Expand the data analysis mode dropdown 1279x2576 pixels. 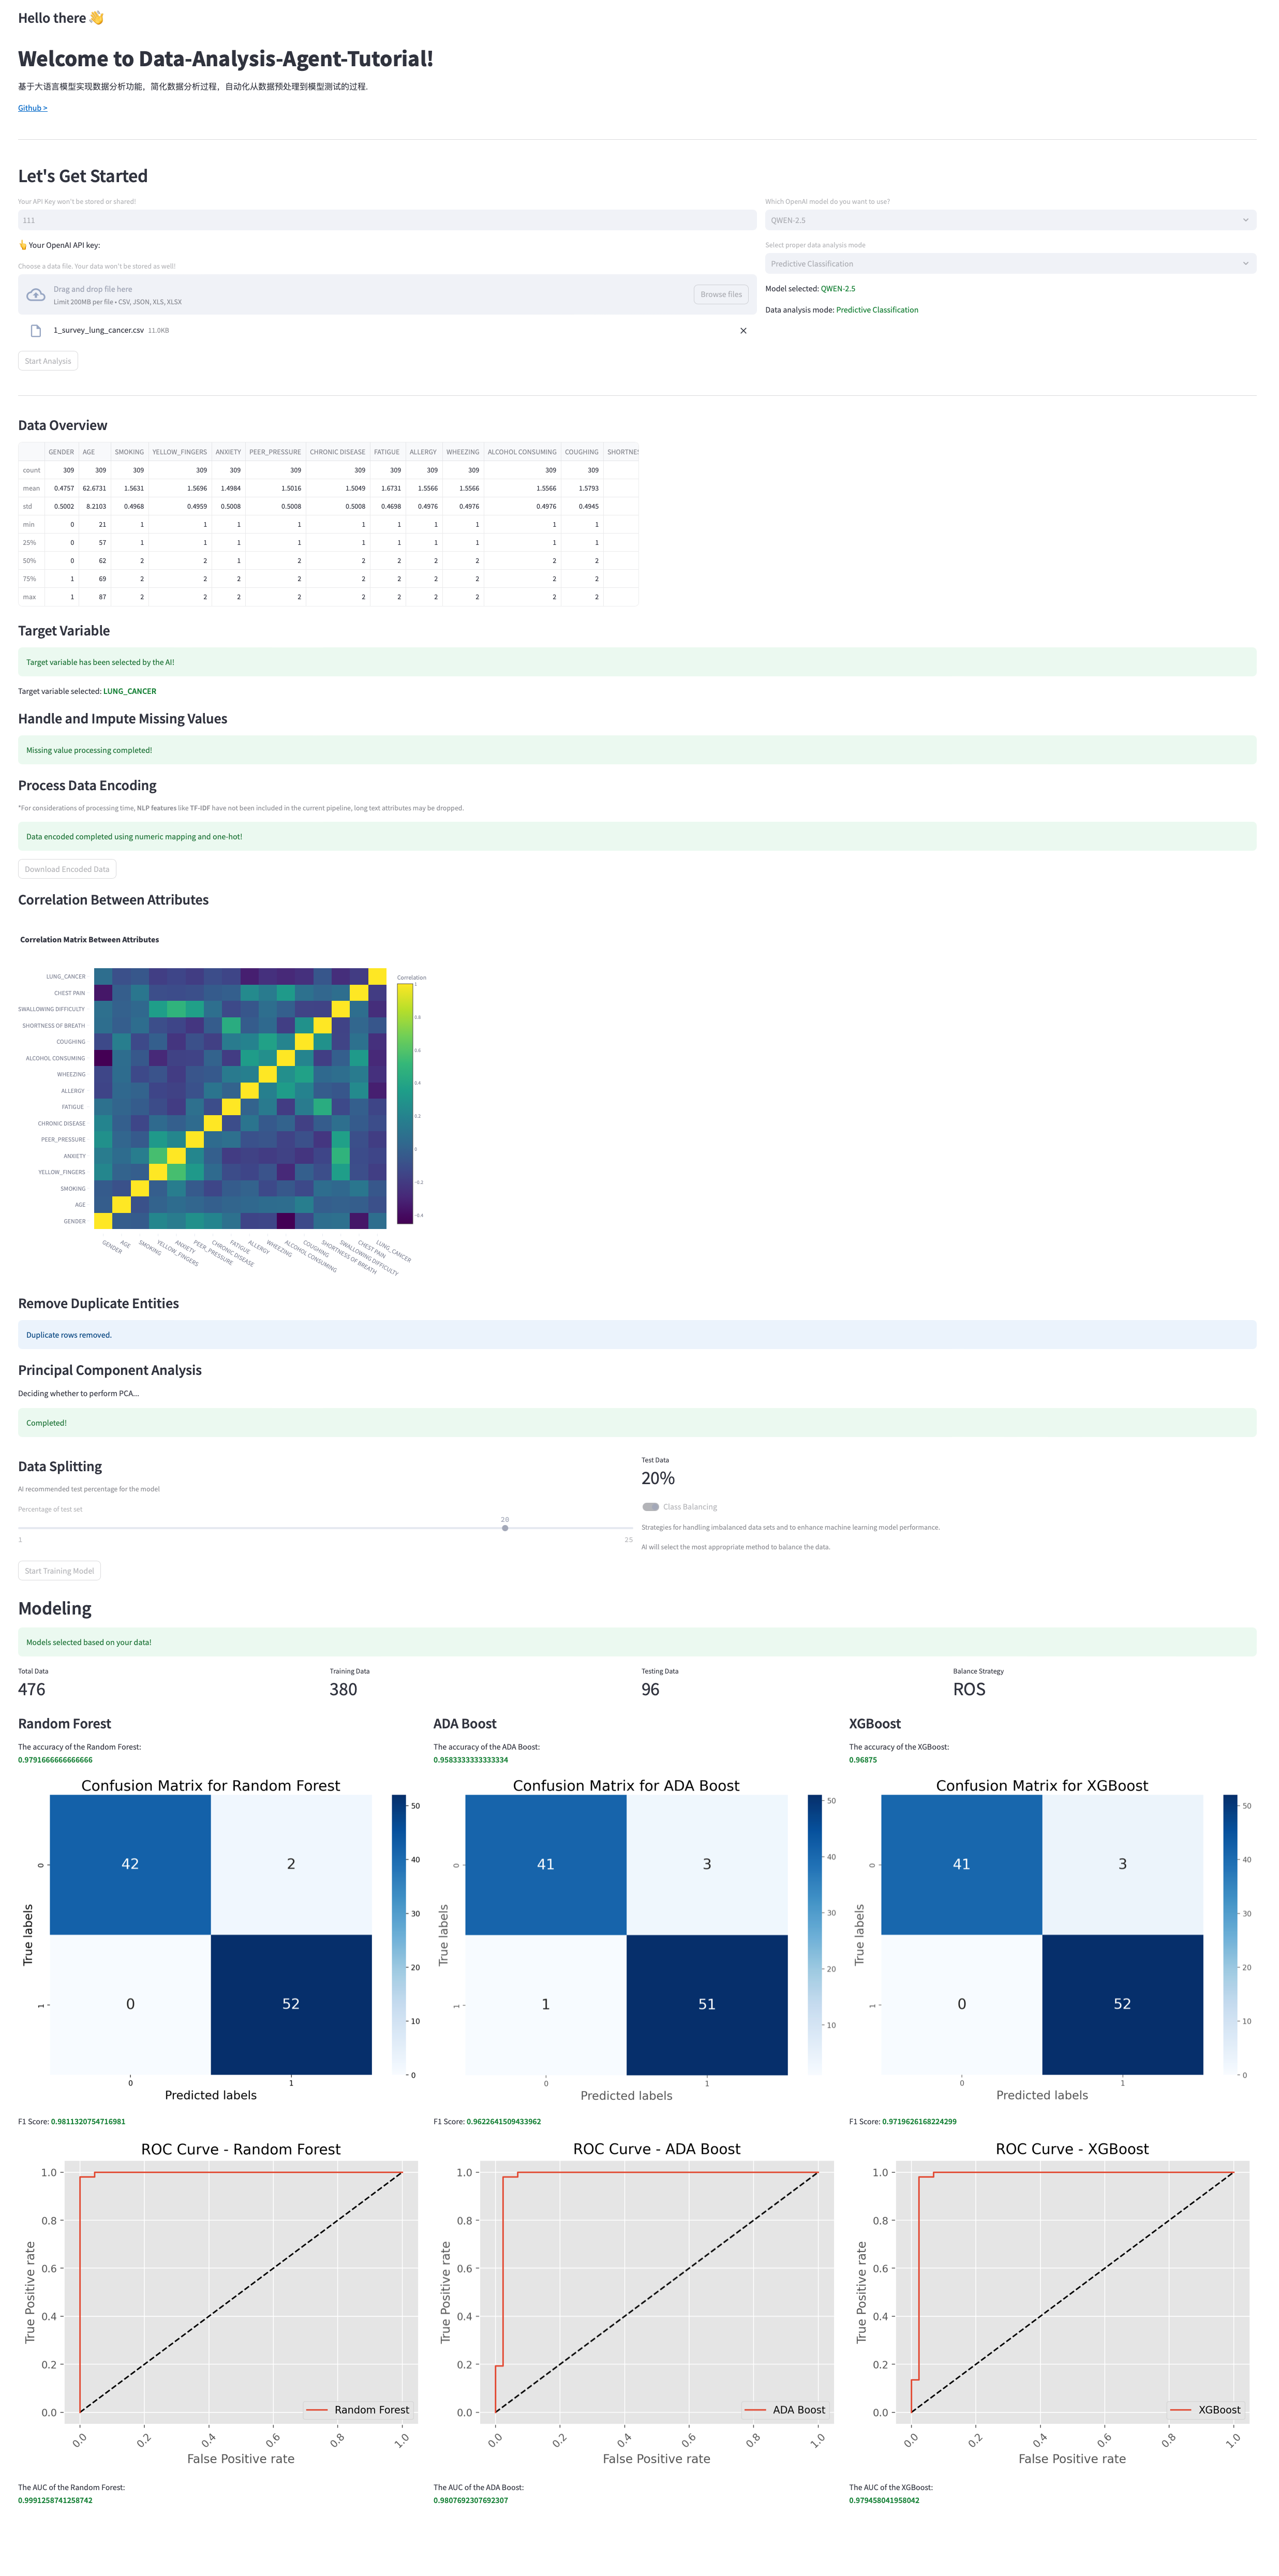point(1010,264)
